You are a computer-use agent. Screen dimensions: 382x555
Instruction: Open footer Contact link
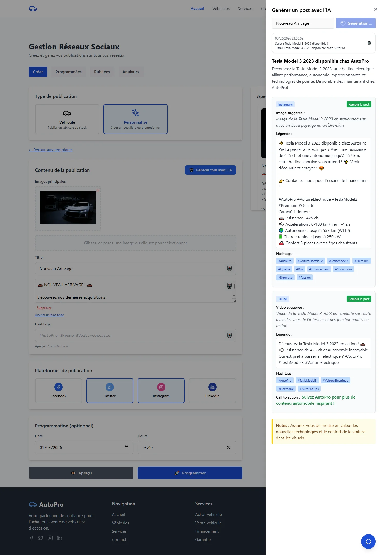click(119, 539)
